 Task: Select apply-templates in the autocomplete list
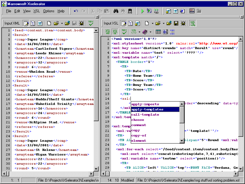pos(155,109)
